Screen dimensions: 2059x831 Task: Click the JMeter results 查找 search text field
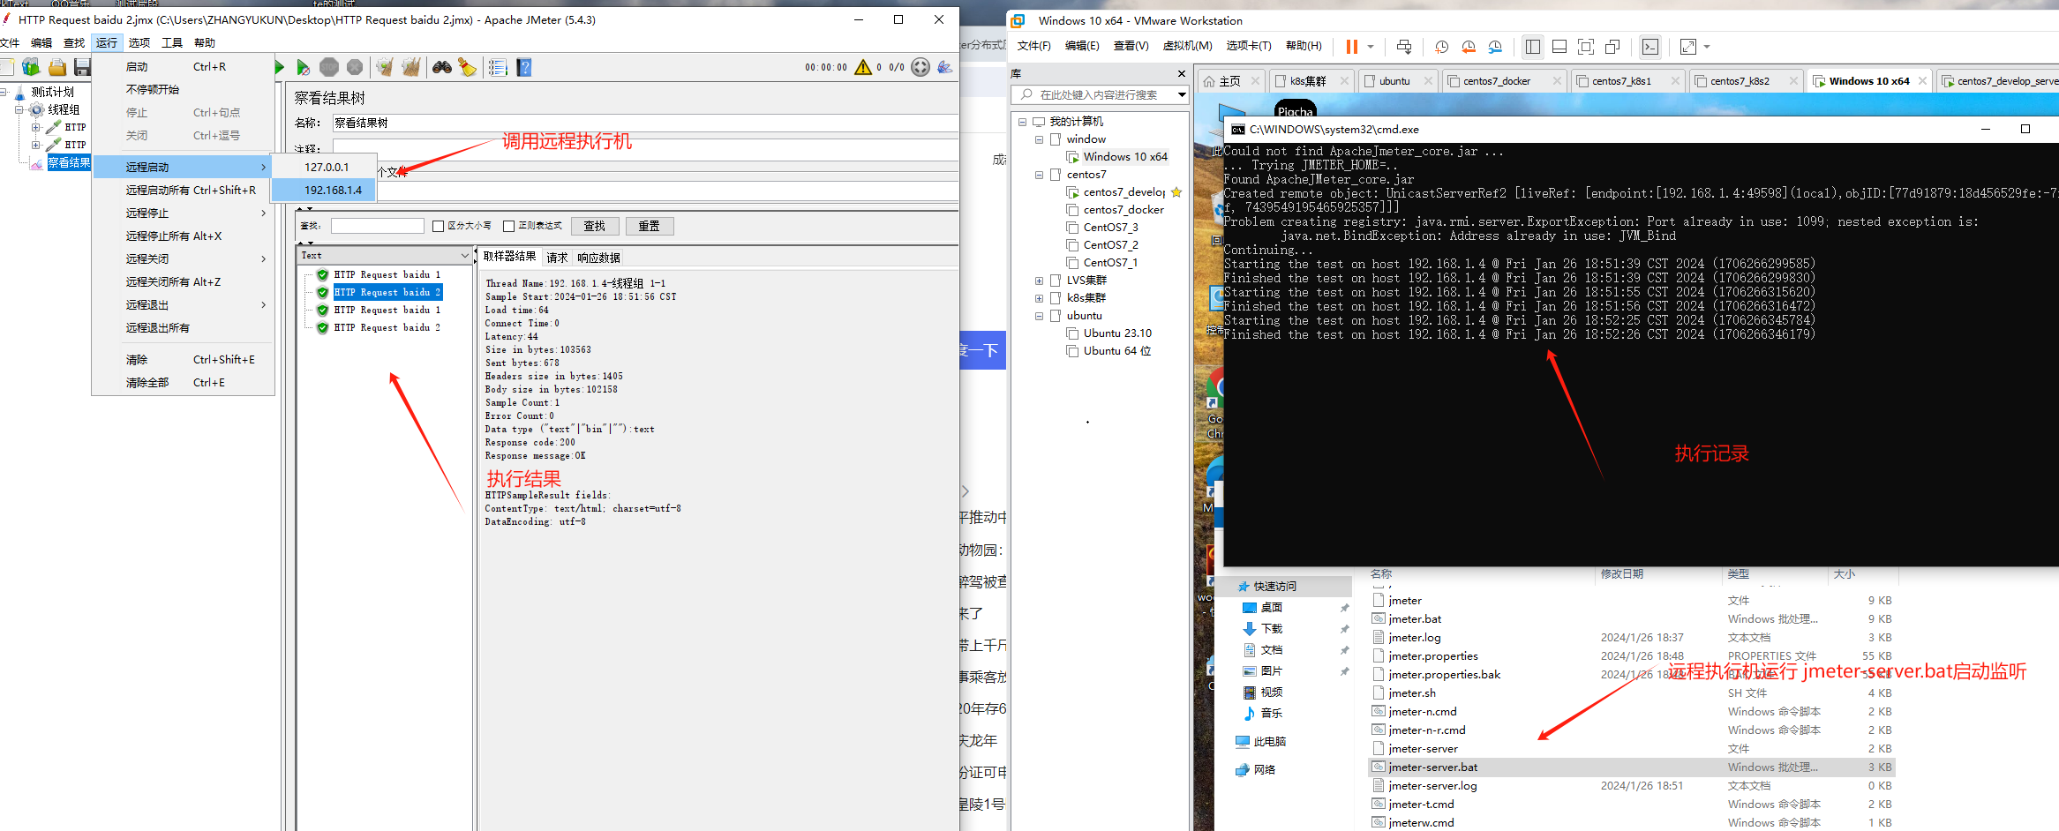pyautogui.click(x=377, y=226)
